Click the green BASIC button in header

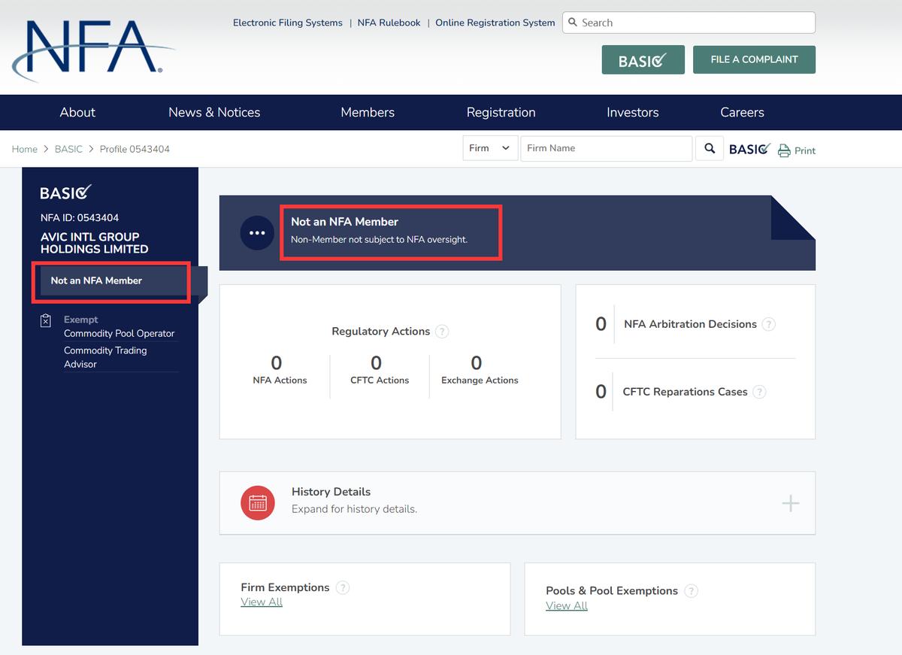643,60
